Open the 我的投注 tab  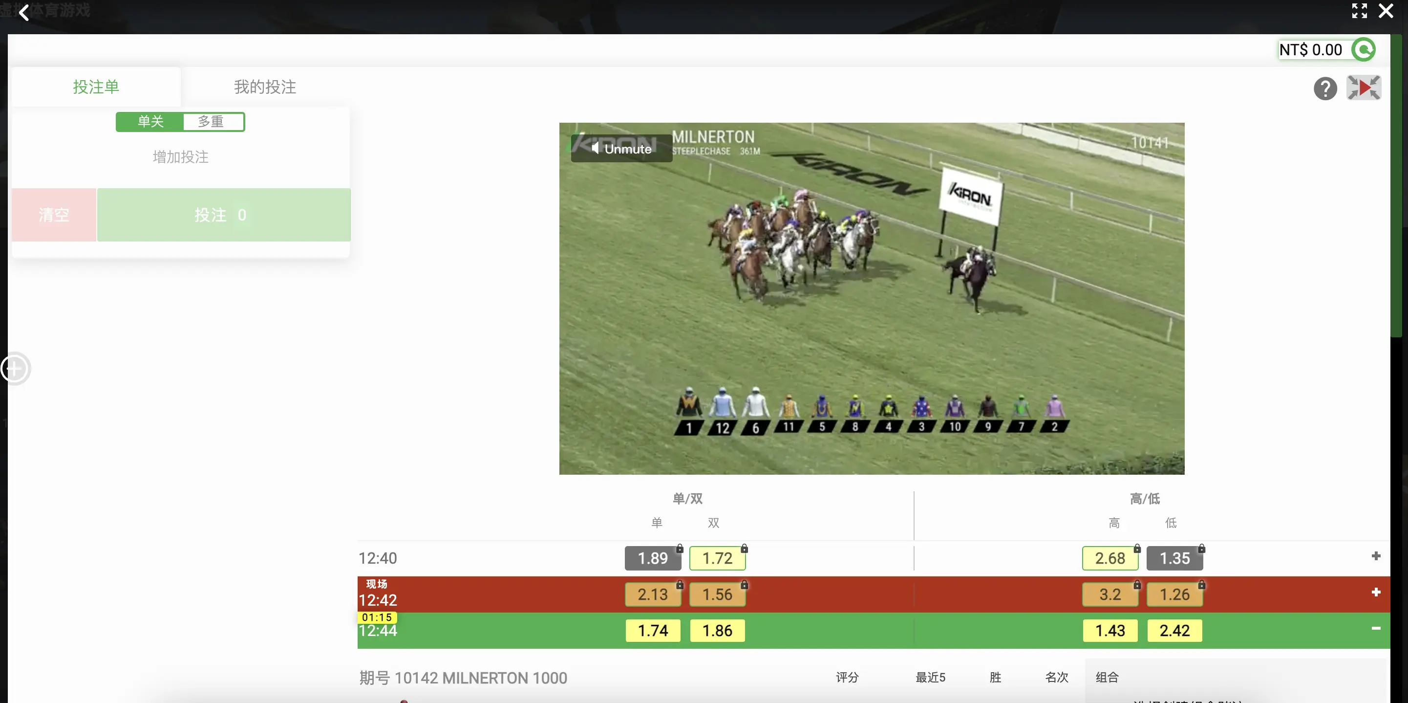[265, 87]
